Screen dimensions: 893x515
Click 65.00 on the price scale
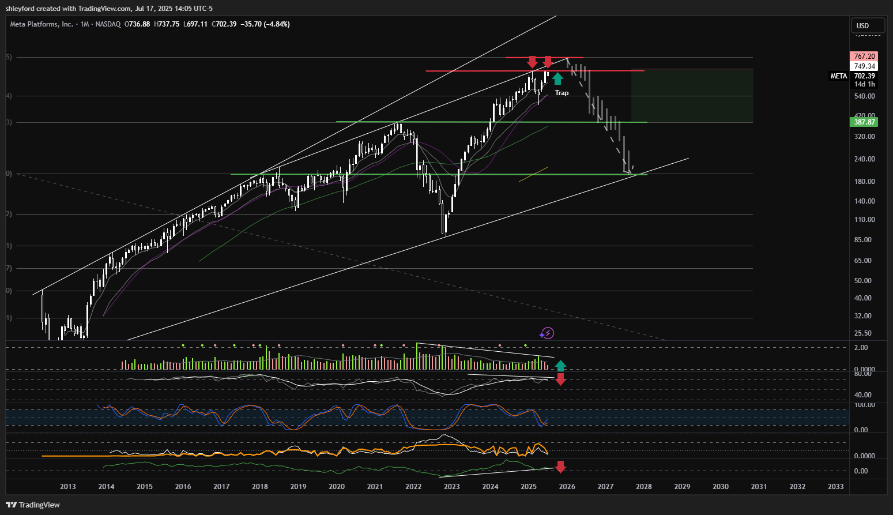click(863, 261)
